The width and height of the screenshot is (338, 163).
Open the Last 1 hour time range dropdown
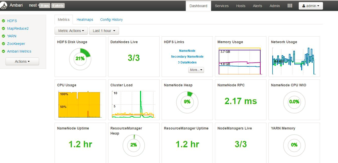(x=104, y=31)
